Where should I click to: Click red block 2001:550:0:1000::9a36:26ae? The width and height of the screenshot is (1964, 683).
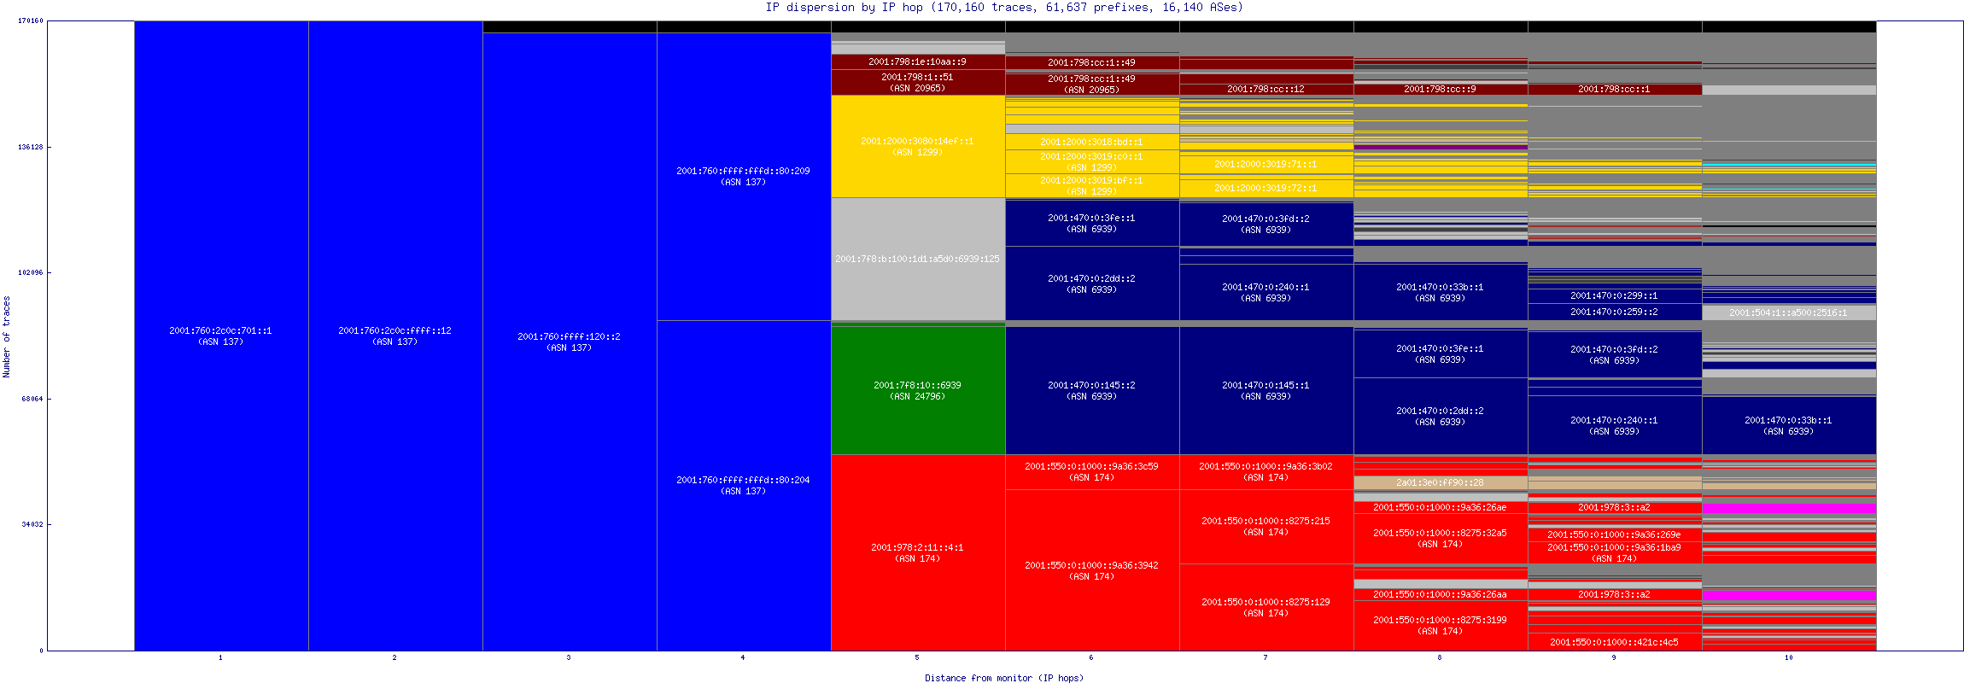[1441, 507]
